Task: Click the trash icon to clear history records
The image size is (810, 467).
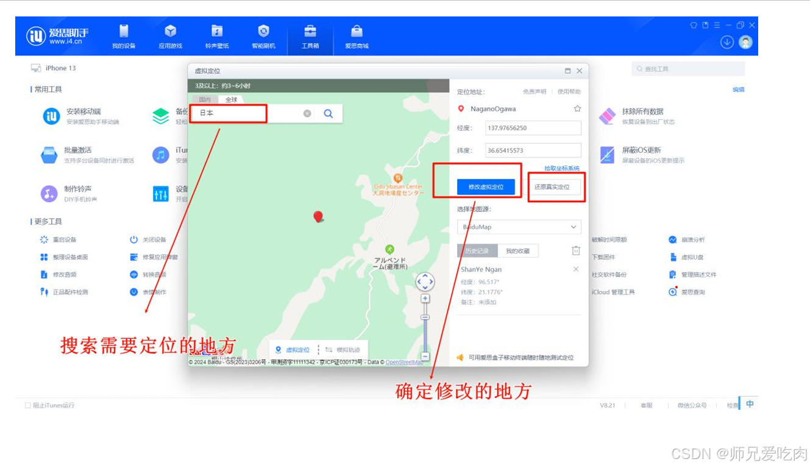Action: pyautogui.click(x=576, y=251)
